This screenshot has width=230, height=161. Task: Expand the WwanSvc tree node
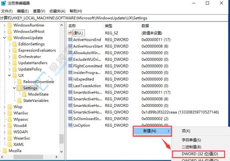5,138
